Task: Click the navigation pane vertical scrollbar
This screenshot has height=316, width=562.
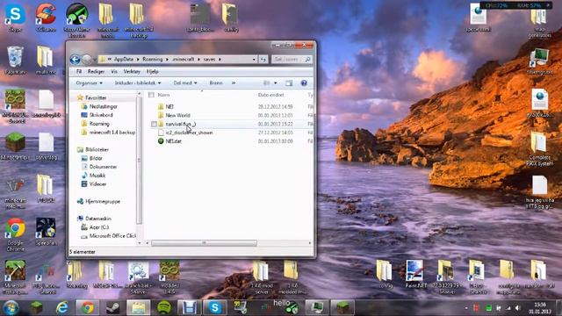Action: [x=140, y=160]
